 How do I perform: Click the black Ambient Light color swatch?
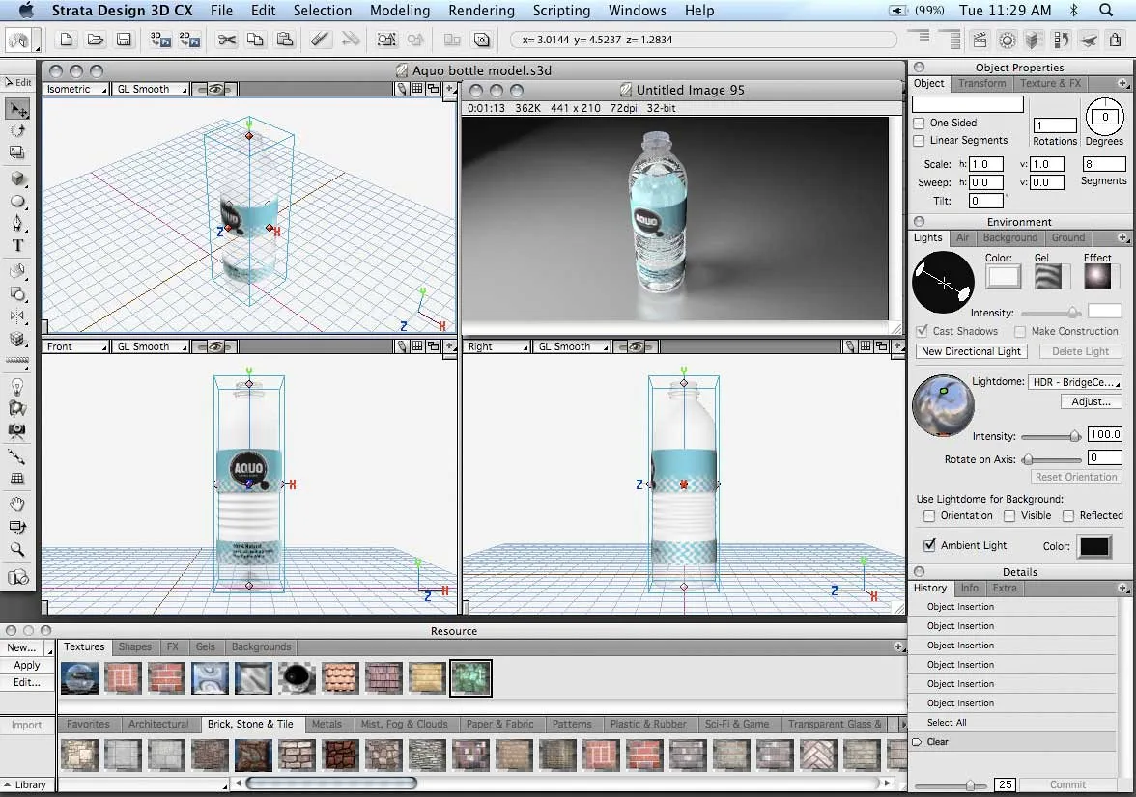point(1093,545)
